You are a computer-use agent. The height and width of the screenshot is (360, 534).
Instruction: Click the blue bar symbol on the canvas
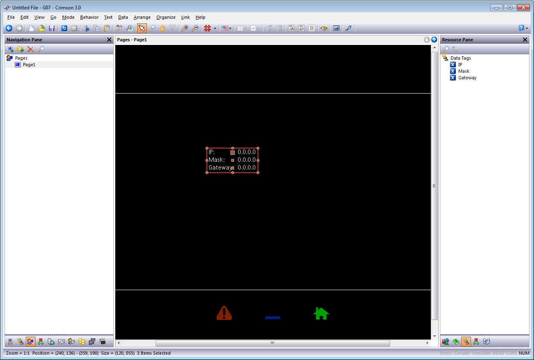click(x=273, y=318)
